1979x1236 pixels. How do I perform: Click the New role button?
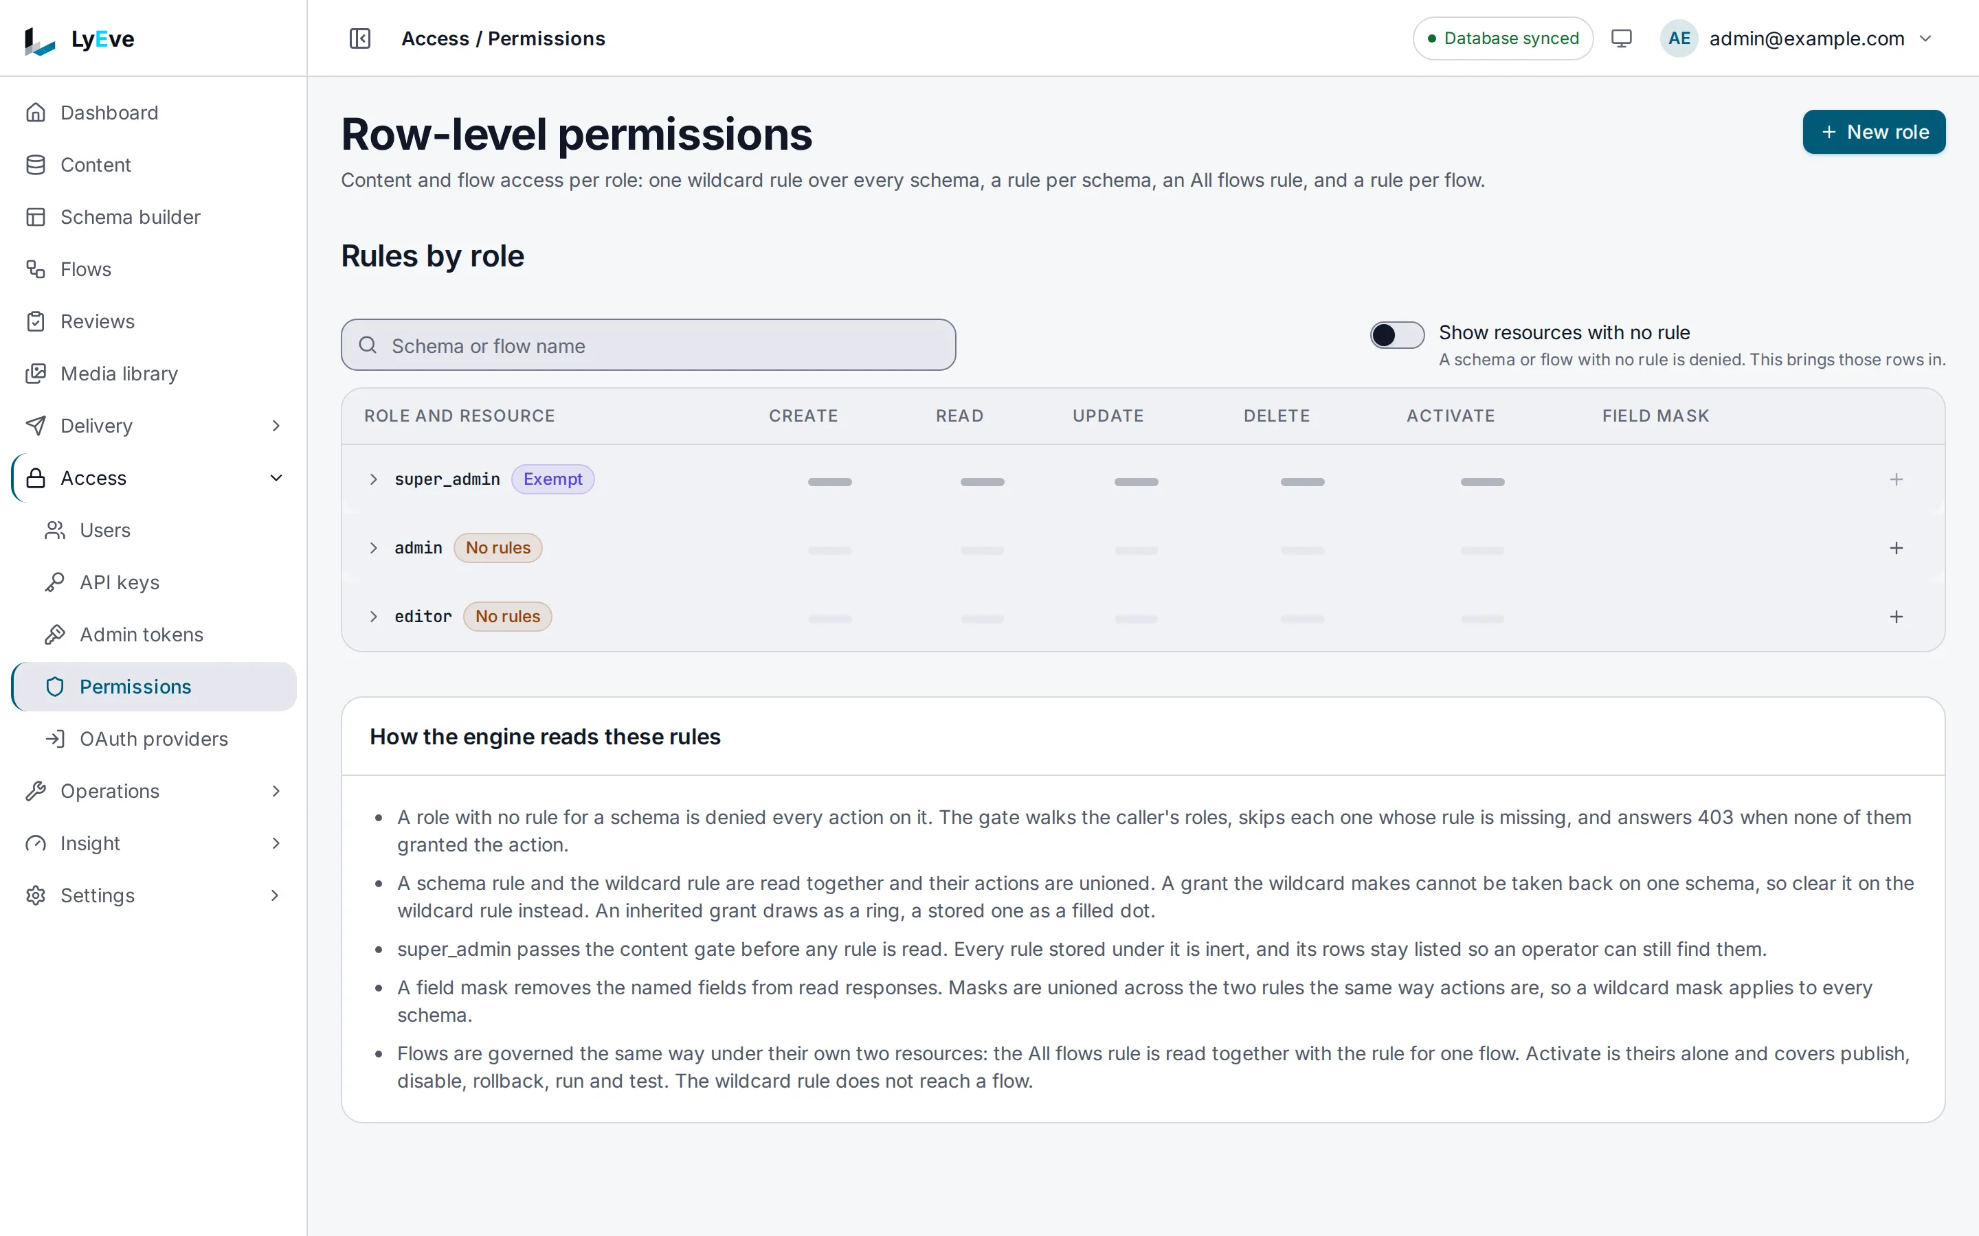click(1873, 132)
